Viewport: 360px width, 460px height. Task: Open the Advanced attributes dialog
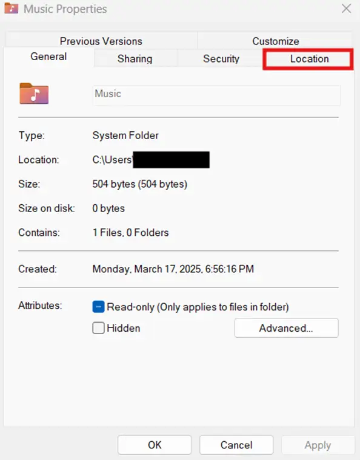pyautogui.click(x=286, y=328)
